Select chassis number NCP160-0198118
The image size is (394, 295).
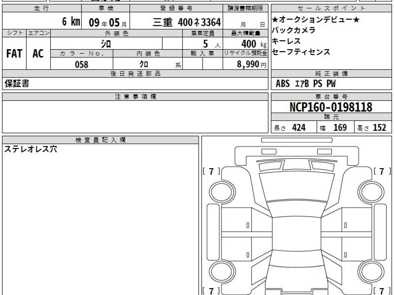coord(331,107)
